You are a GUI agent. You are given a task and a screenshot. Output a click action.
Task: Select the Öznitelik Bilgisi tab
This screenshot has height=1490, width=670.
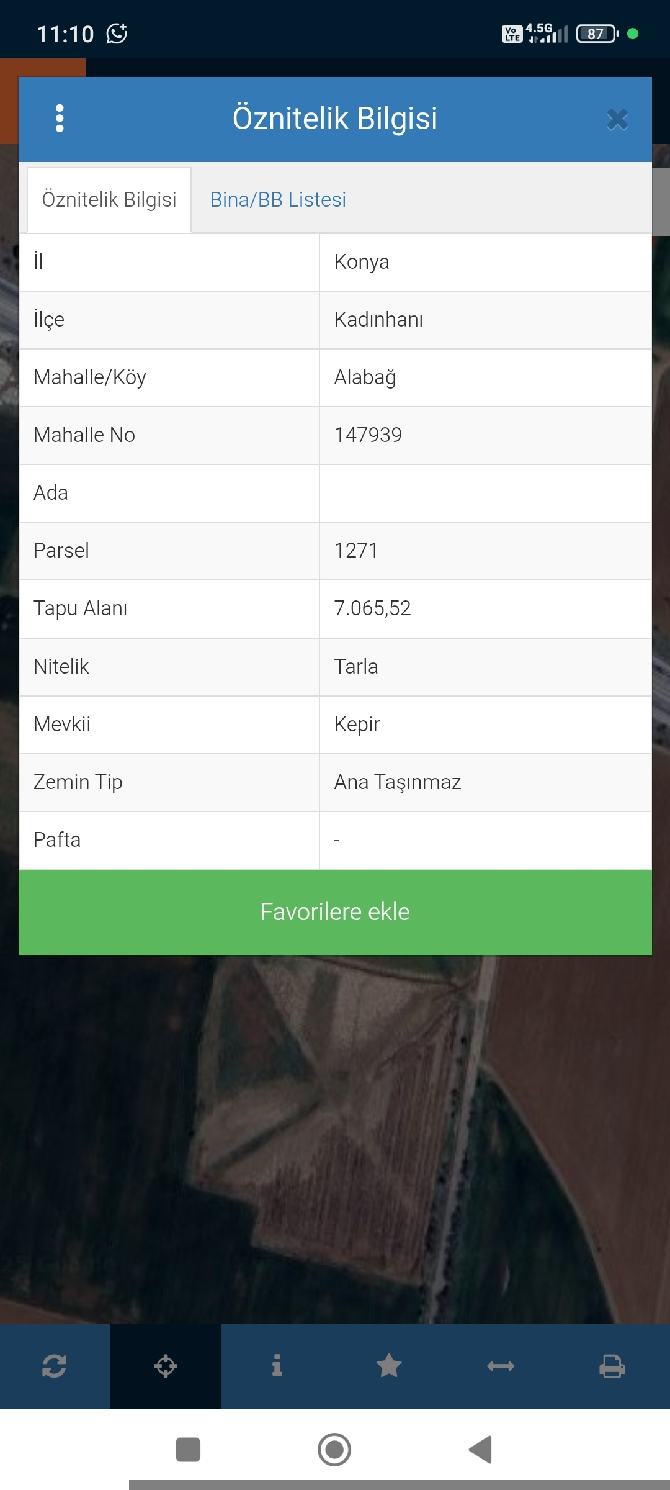coord(109,200)
